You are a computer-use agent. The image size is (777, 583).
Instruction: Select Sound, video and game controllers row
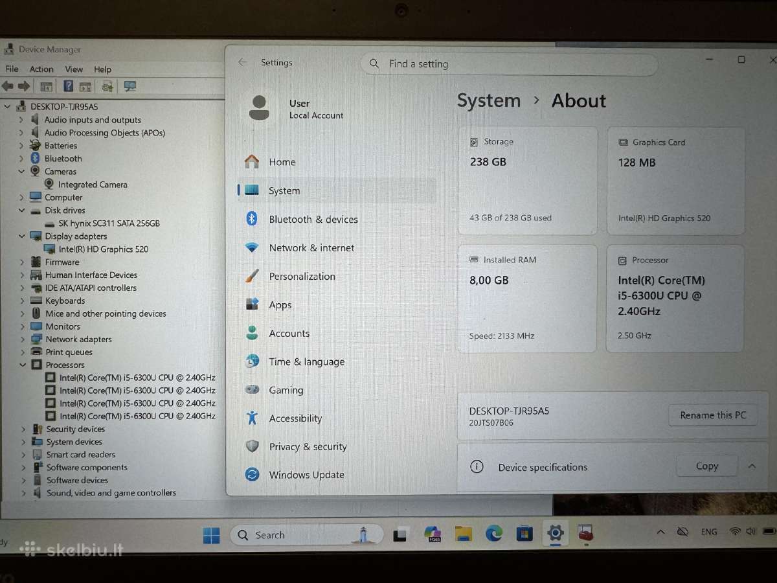tap(111, 493)
